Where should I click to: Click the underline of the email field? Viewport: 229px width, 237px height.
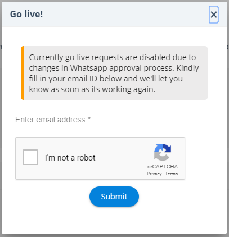114,127
